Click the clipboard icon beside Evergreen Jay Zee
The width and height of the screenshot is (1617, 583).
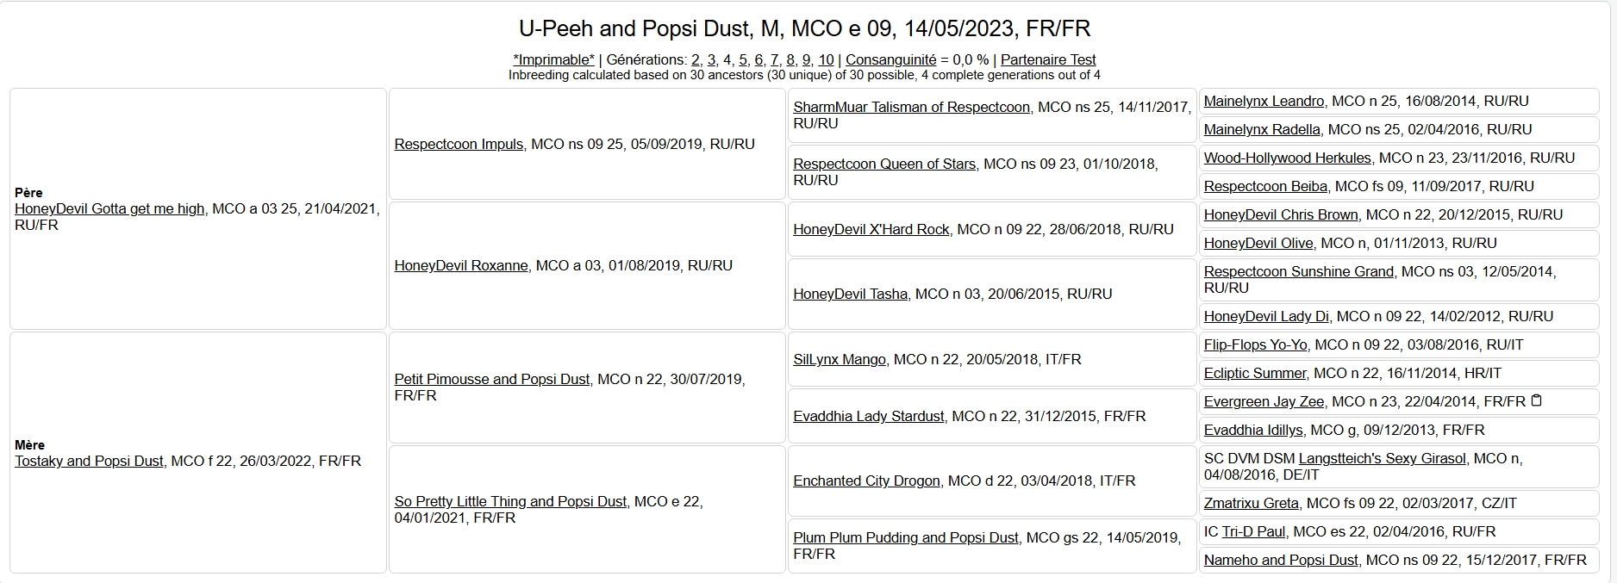pyautogui.click(x=1536, y=401)
